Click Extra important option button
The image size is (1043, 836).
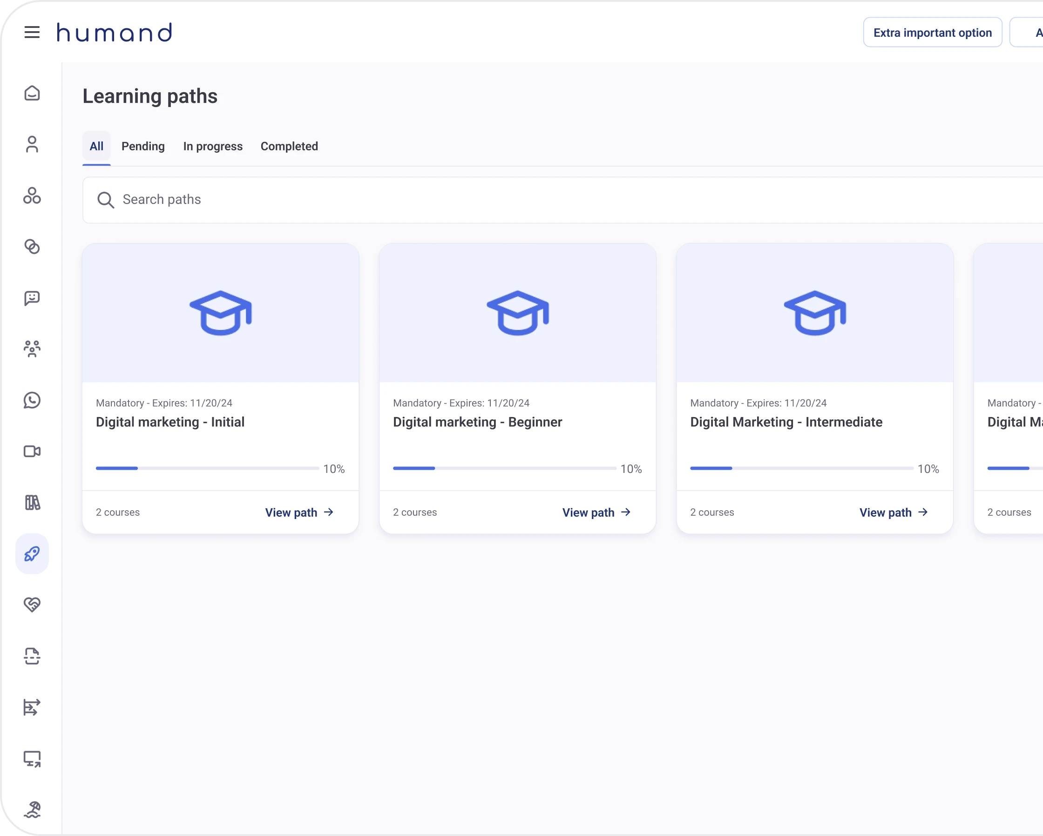[933, 32]
